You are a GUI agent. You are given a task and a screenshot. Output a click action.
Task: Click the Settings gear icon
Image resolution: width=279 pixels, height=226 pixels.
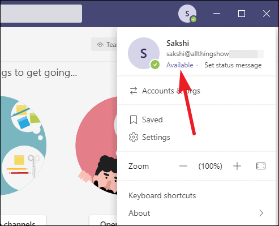click(x=134, y=137)
